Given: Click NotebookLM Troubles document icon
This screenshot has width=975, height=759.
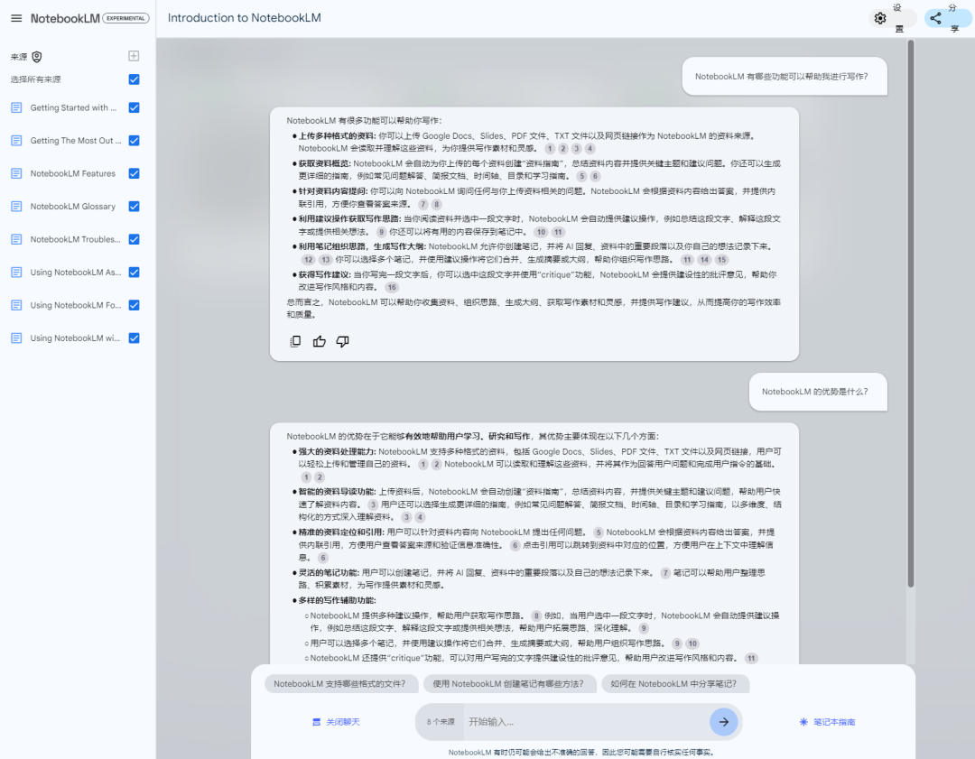Looking at the screenshot, I should click(x=17, y=239).
